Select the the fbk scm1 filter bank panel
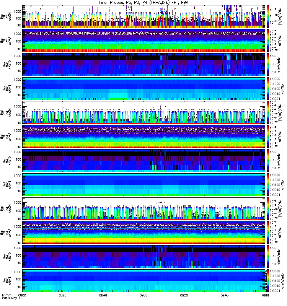 (144, 281)
